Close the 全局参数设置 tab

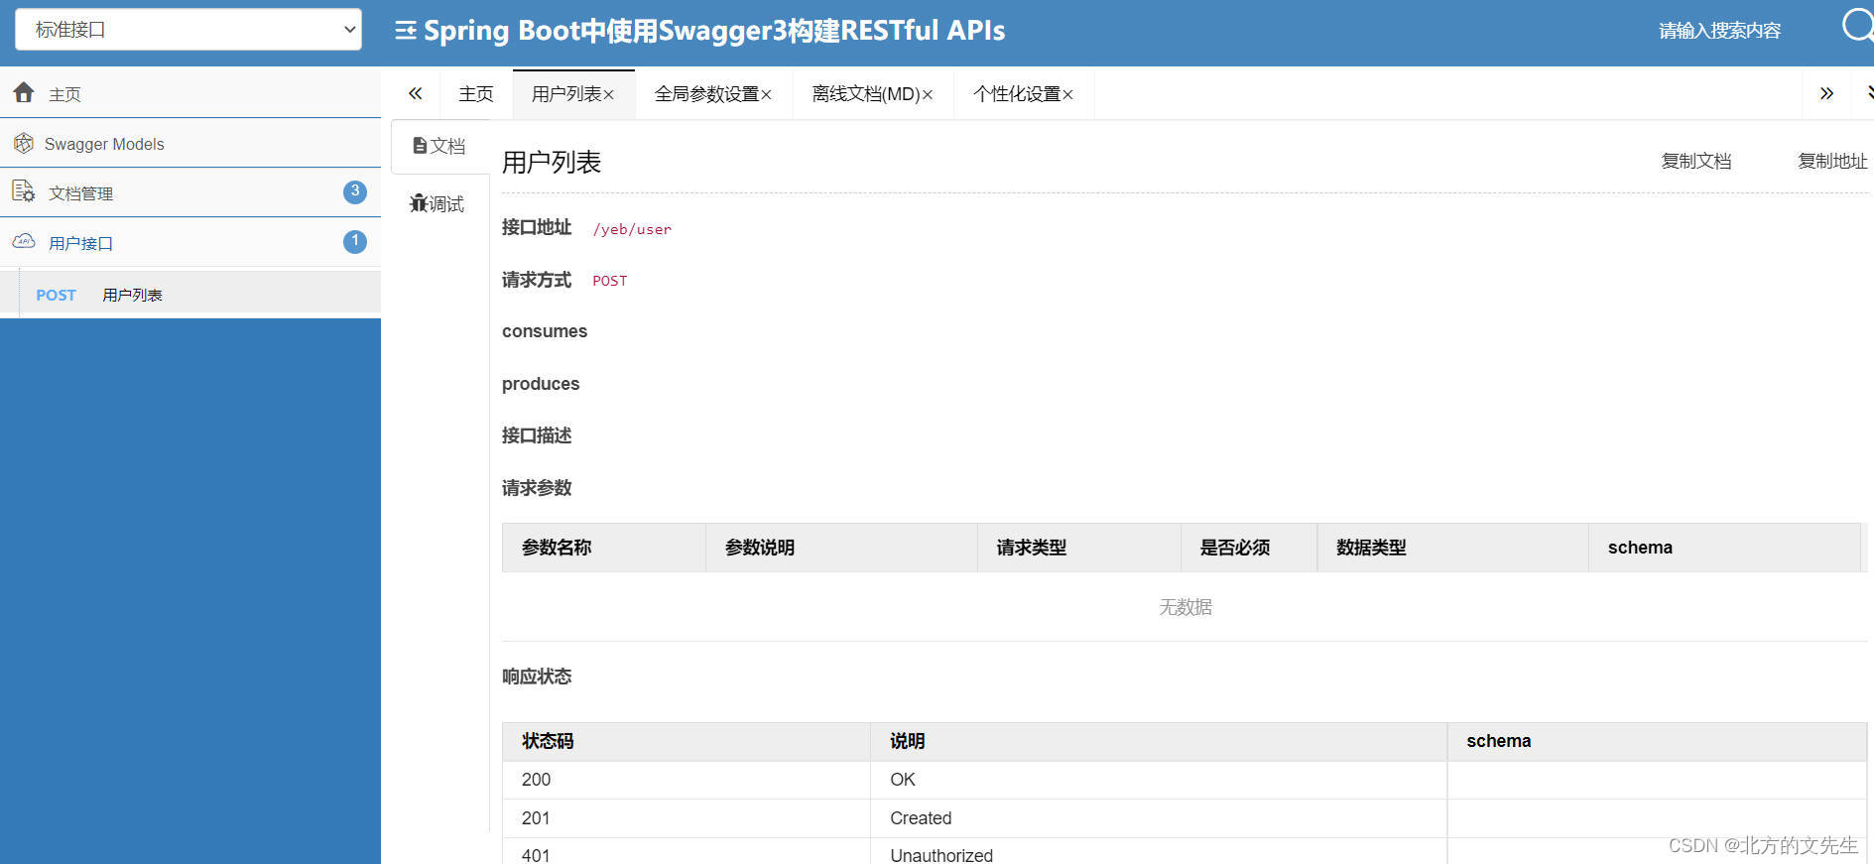pyautogui.click(x=766, y=95)
